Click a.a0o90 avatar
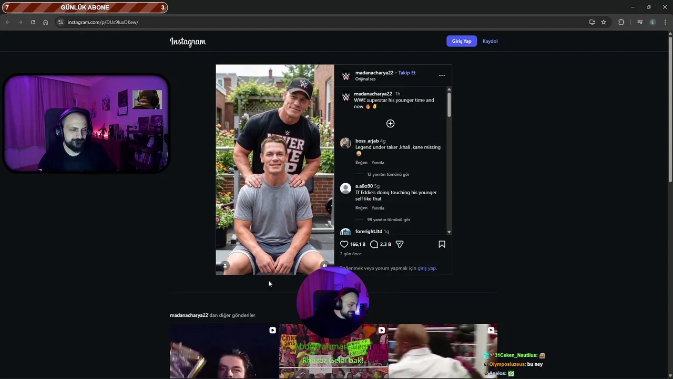673x379 pixels. (345, 188)
